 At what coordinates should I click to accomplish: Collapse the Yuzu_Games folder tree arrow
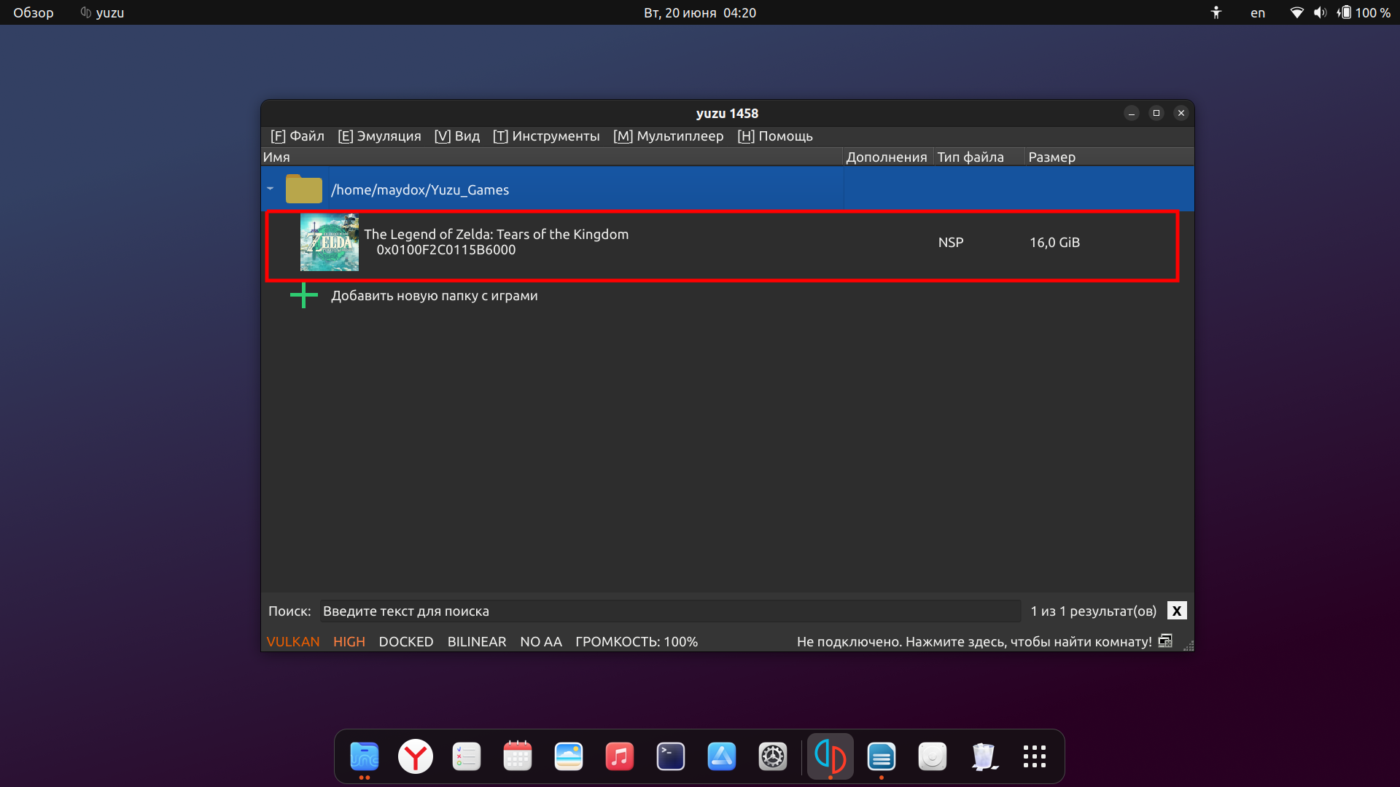point(271,189)
